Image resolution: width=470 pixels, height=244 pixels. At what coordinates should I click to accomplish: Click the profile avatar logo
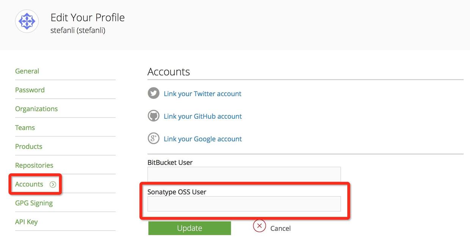27,21
